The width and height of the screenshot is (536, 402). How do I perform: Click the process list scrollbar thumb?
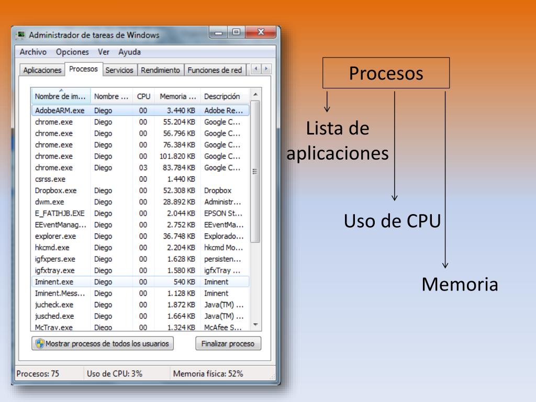click(x=255, y=172)
